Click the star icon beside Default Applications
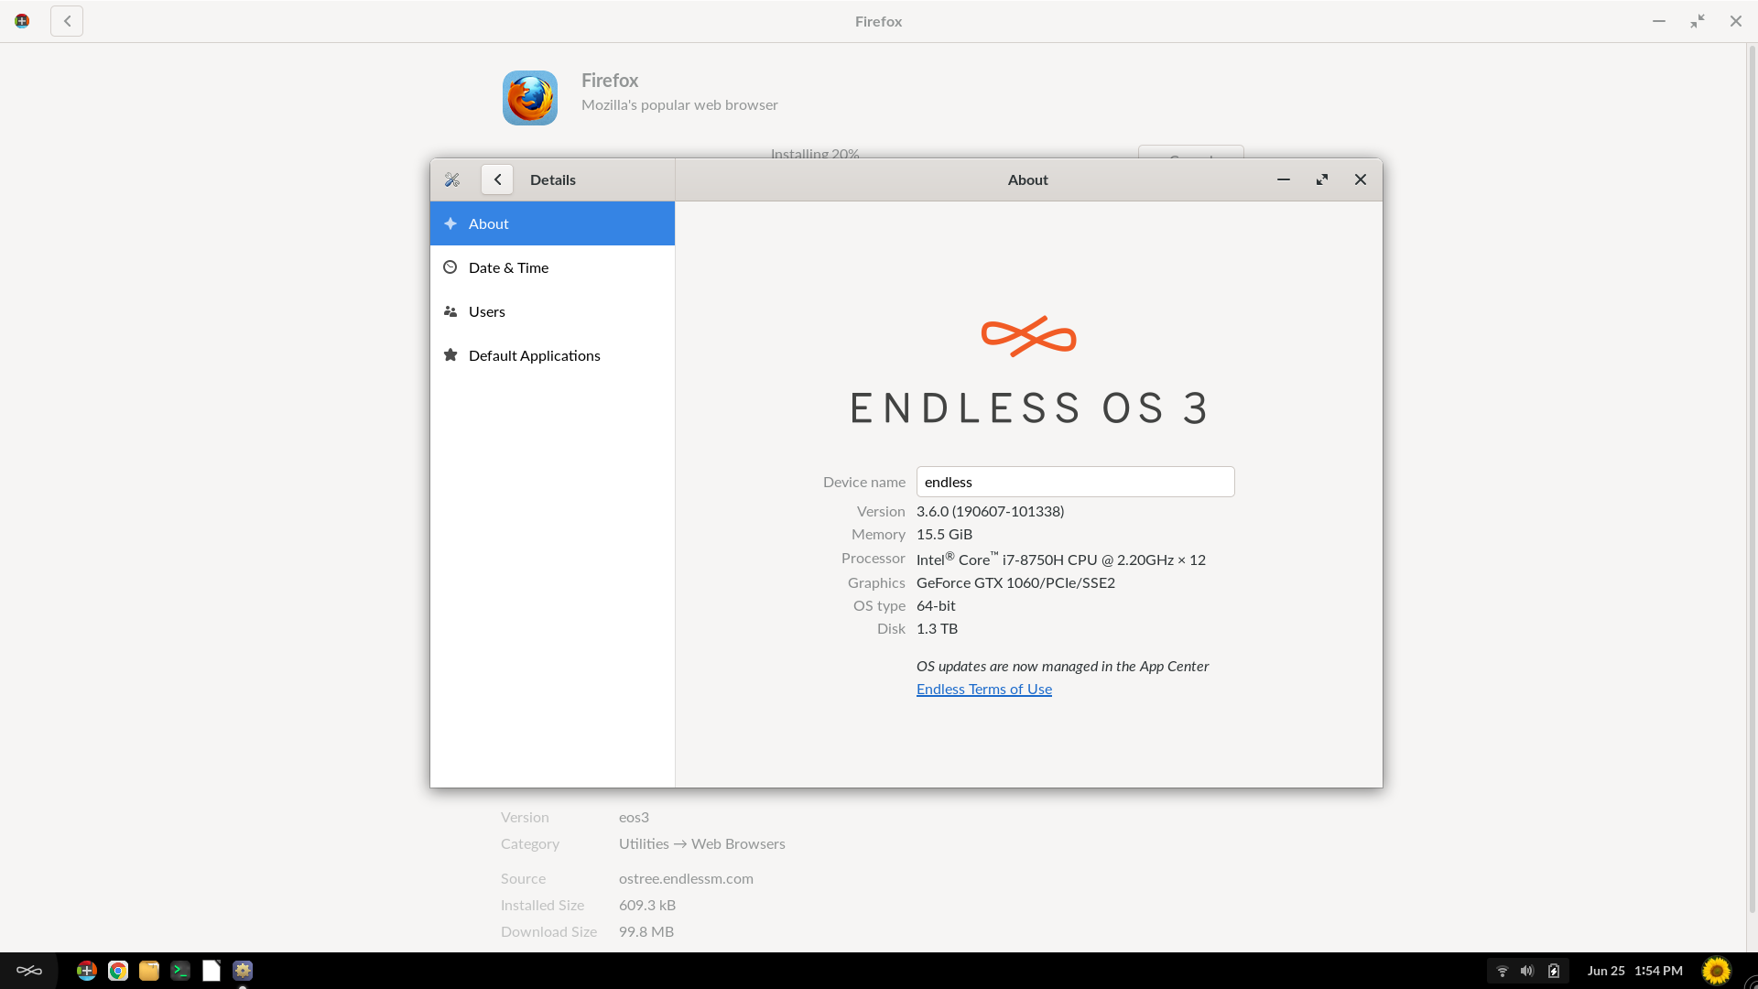1758x989 pixels. 450,355
